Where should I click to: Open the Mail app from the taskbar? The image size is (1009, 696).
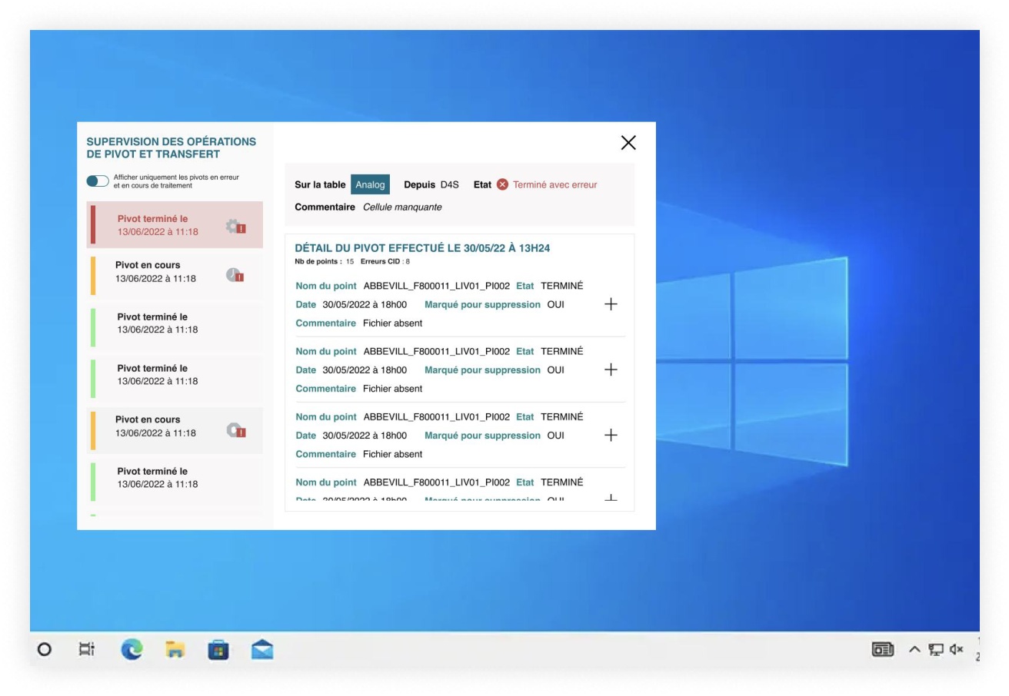click(x=262, y=650)
